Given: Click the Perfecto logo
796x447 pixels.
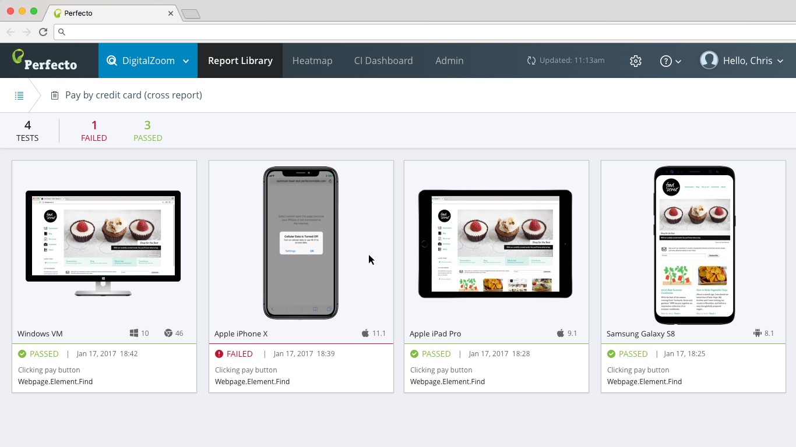Looking at the screenshot, I should tap(45, 60).
